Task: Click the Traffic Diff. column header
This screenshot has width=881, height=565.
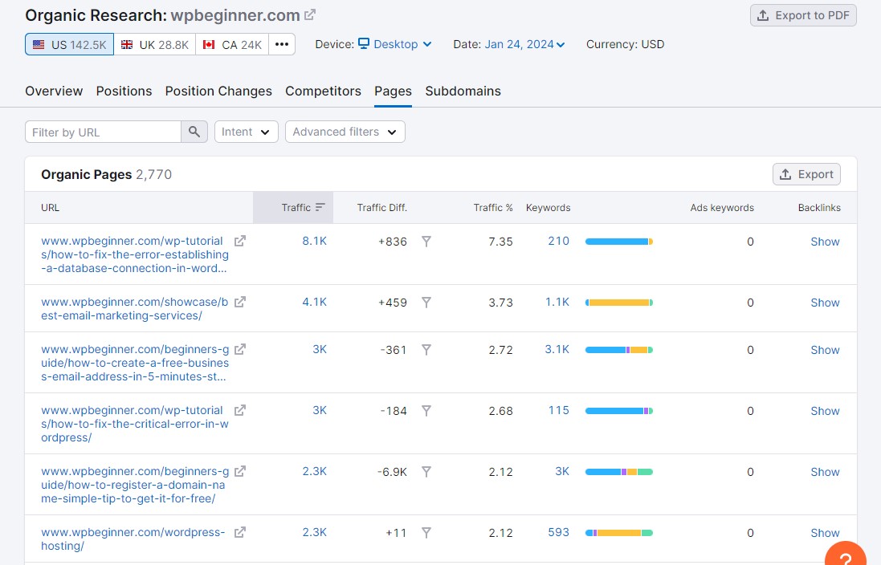Action: [x=382, y=208]
